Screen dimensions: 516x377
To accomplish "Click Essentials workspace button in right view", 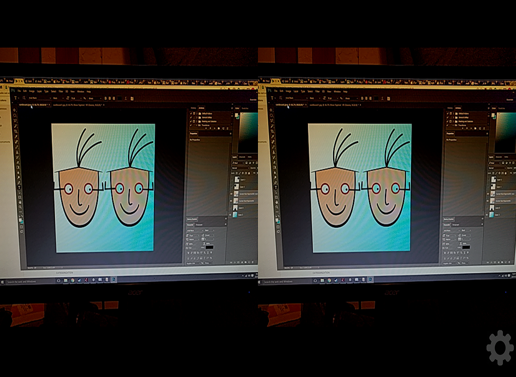I will click(510, 100).
